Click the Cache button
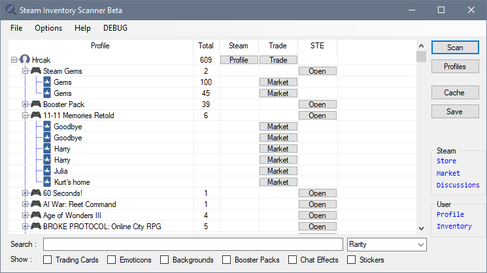The height and width of the screenshot is (273, 487). pyautogui.click(x=455, y=93)
